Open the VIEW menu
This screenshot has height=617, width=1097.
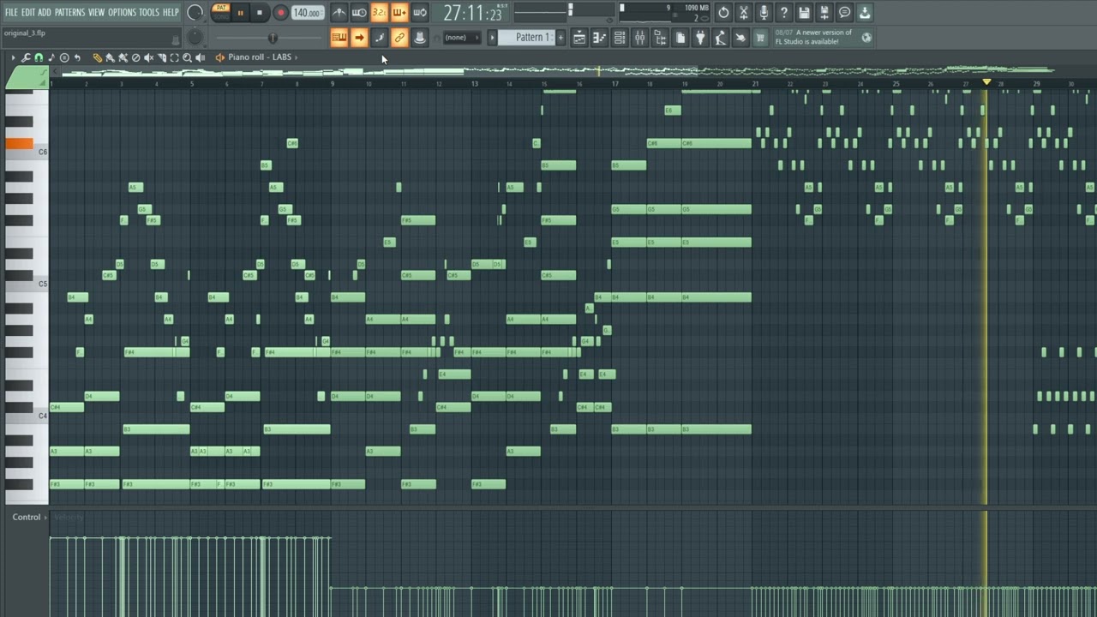(96, 12)
